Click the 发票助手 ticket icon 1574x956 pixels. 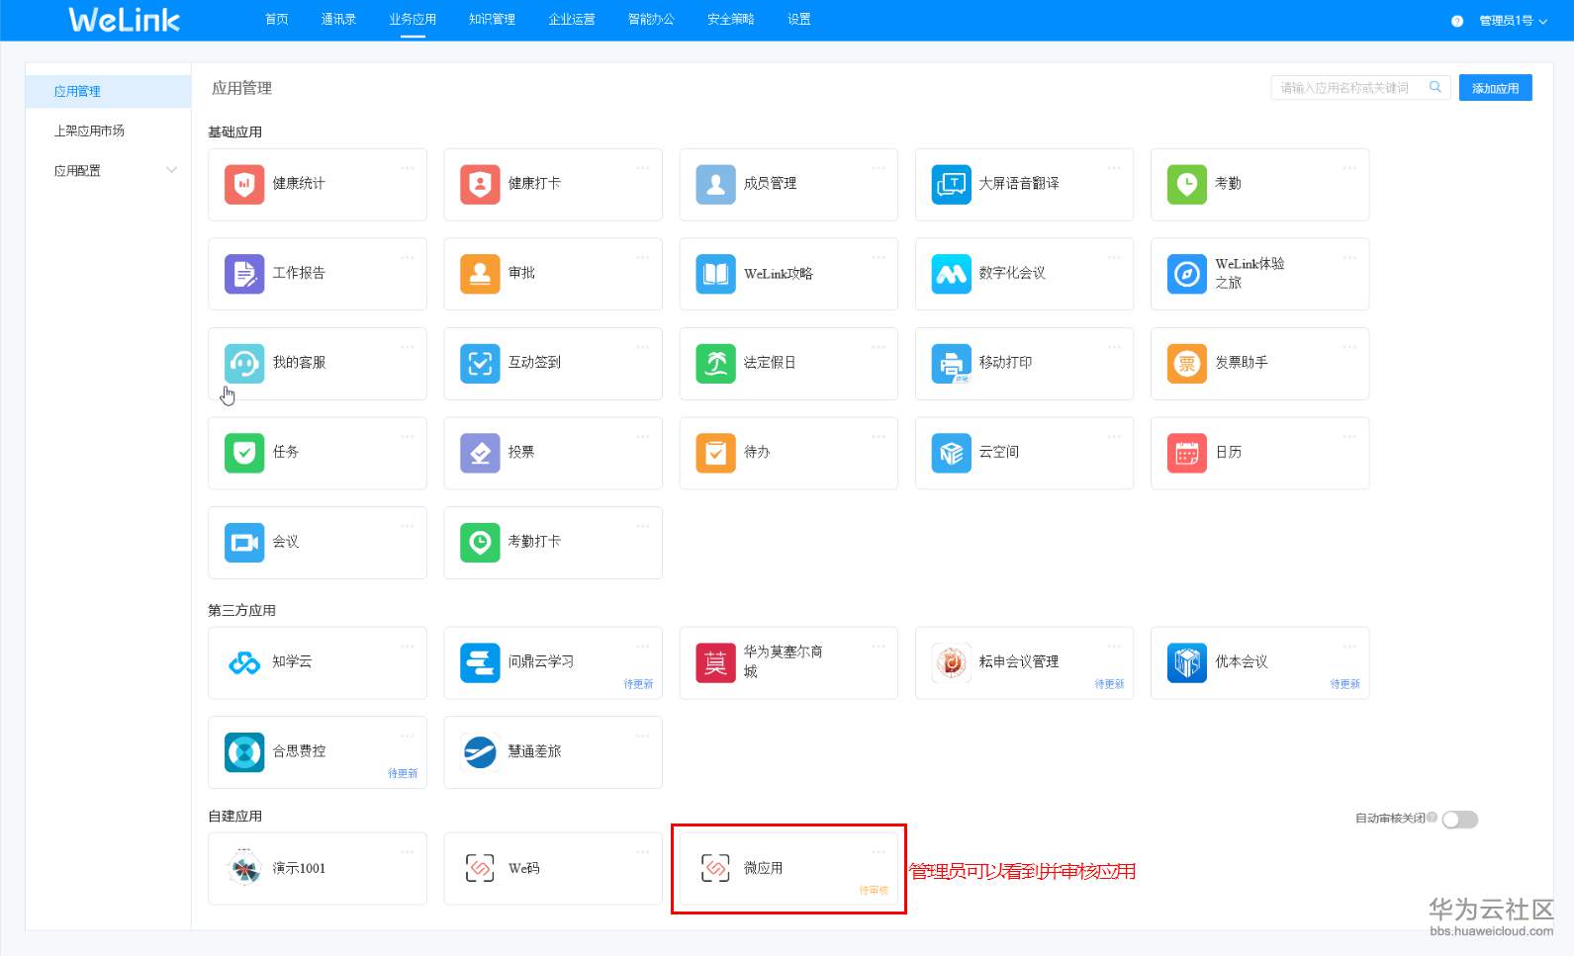[x=1186, y=364]
